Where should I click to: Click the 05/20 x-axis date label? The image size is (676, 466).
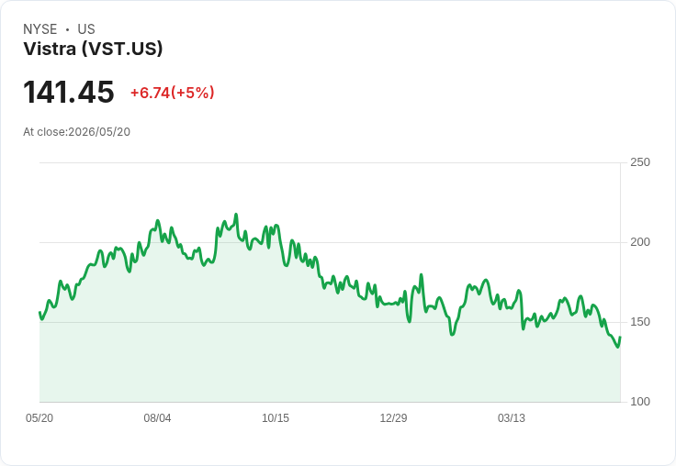pyautogui.click(x=39, y=417)
